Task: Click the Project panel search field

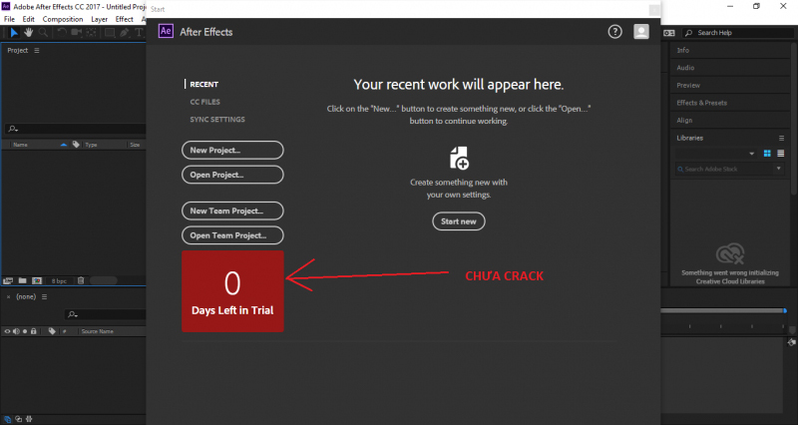Action: [x=76, y=129]
